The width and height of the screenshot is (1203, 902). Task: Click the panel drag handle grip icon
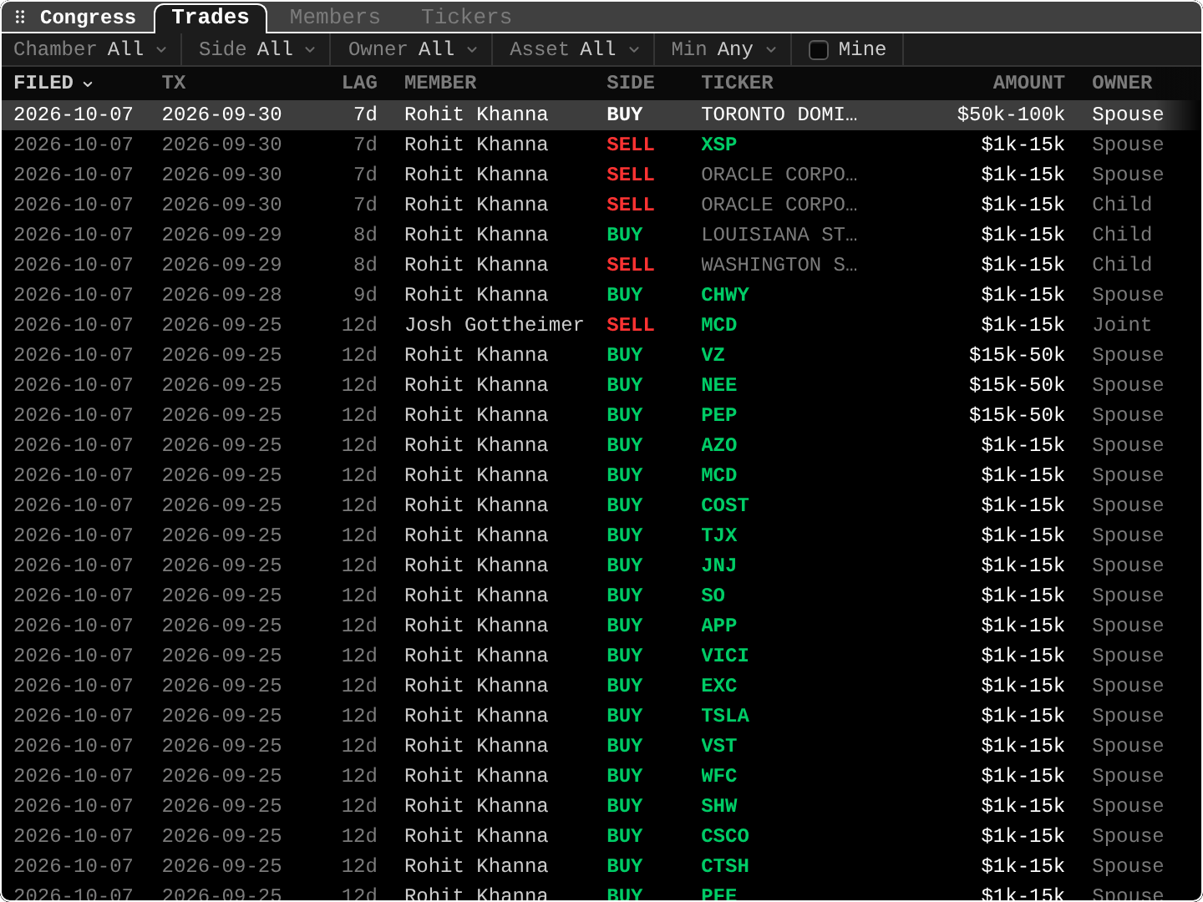[20, 17]
